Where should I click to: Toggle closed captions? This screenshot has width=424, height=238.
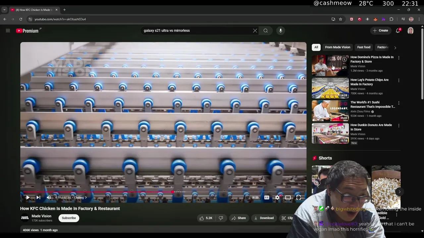[267, 197]
